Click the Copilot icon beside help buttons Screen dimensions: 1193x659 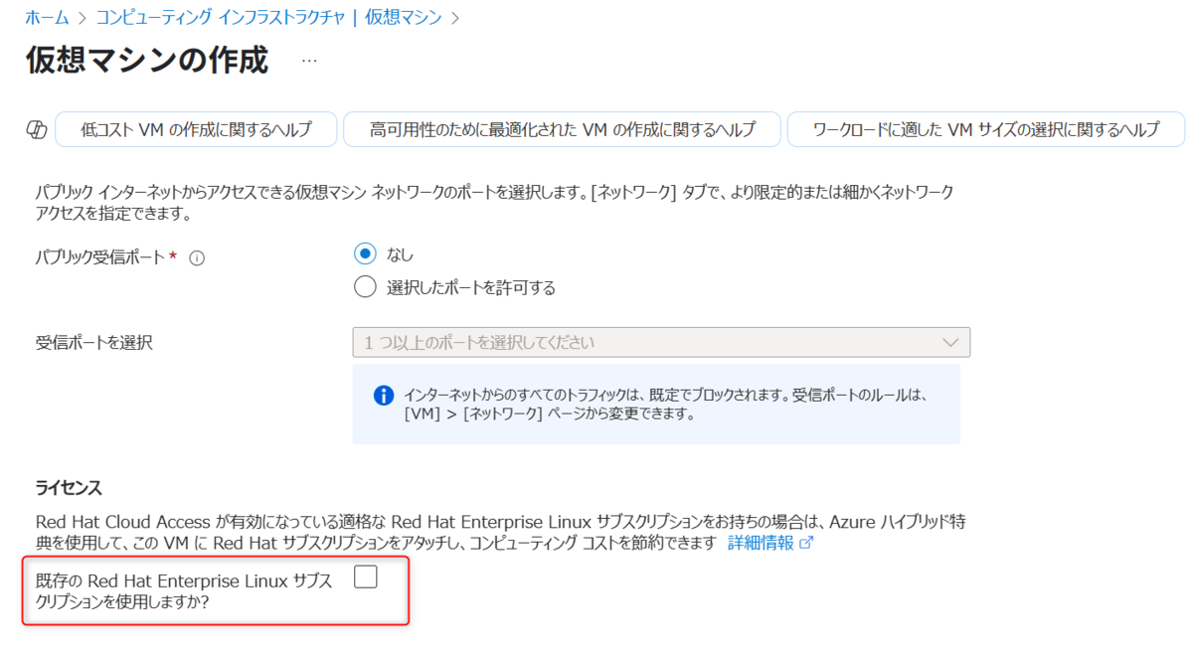36,129
